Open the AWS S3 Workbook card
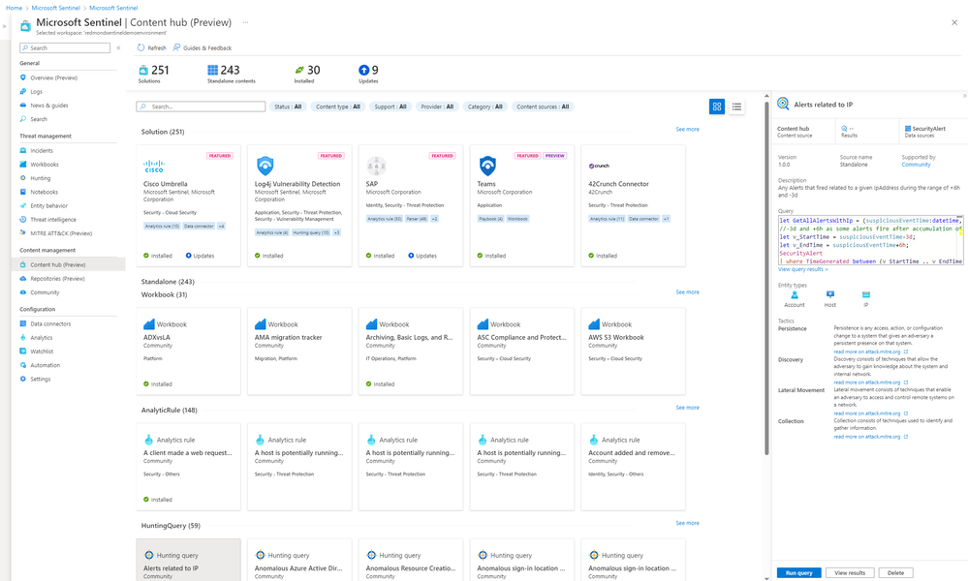The image size is (968, 581). pos(633,351)
